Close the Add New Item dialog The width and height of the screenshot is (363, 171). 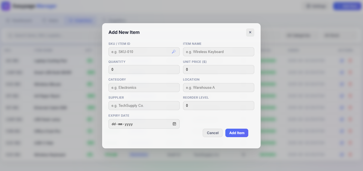250,32
